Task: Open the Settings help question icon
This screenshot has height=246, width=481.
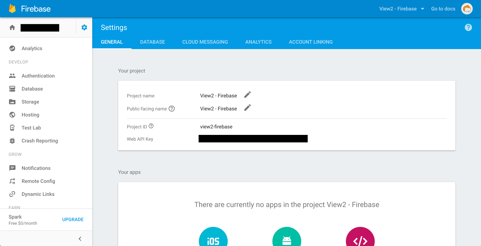Action: click(468, 27)
